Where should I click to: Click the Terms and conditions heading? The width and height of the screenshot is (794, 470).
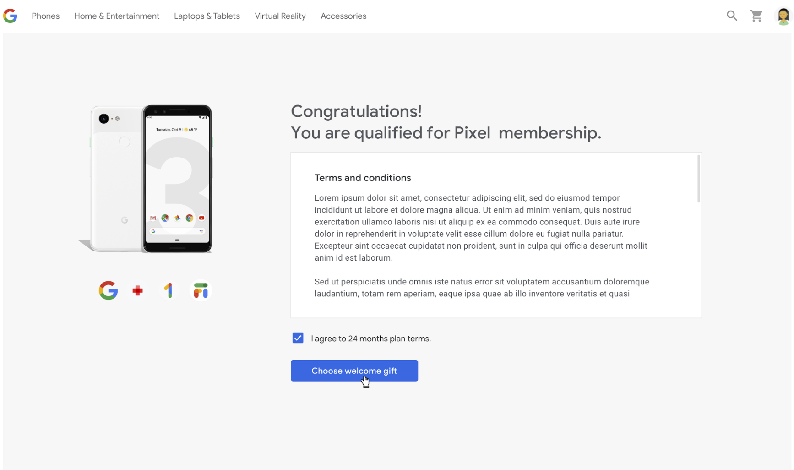363,178
